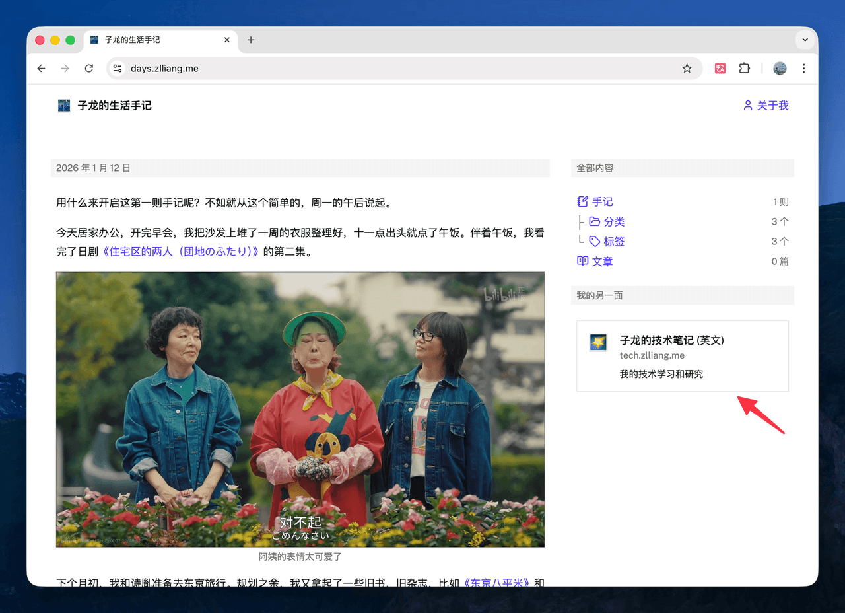845x613 pixels.
Task: Click the tag icon beside 标签
Action: tap(595, 242)
